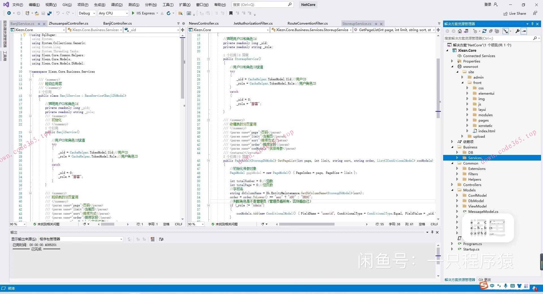543x294 pixels.
Task: Switch to the BanjiController.cs tab
Action: tap(117, 23)
